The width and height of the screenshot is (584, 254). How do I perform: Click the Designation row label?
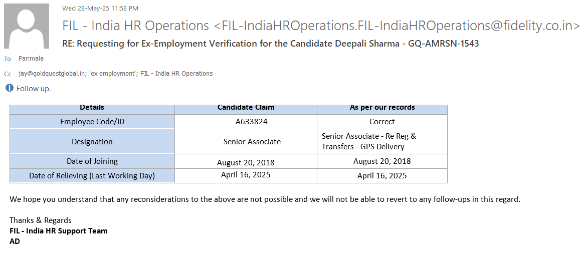click(92, 142)
